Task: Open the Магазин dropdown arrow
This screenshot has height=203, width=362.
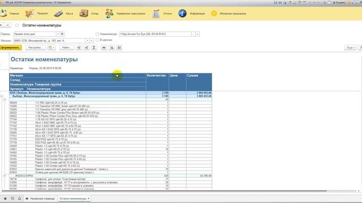Action: [87, 41]
